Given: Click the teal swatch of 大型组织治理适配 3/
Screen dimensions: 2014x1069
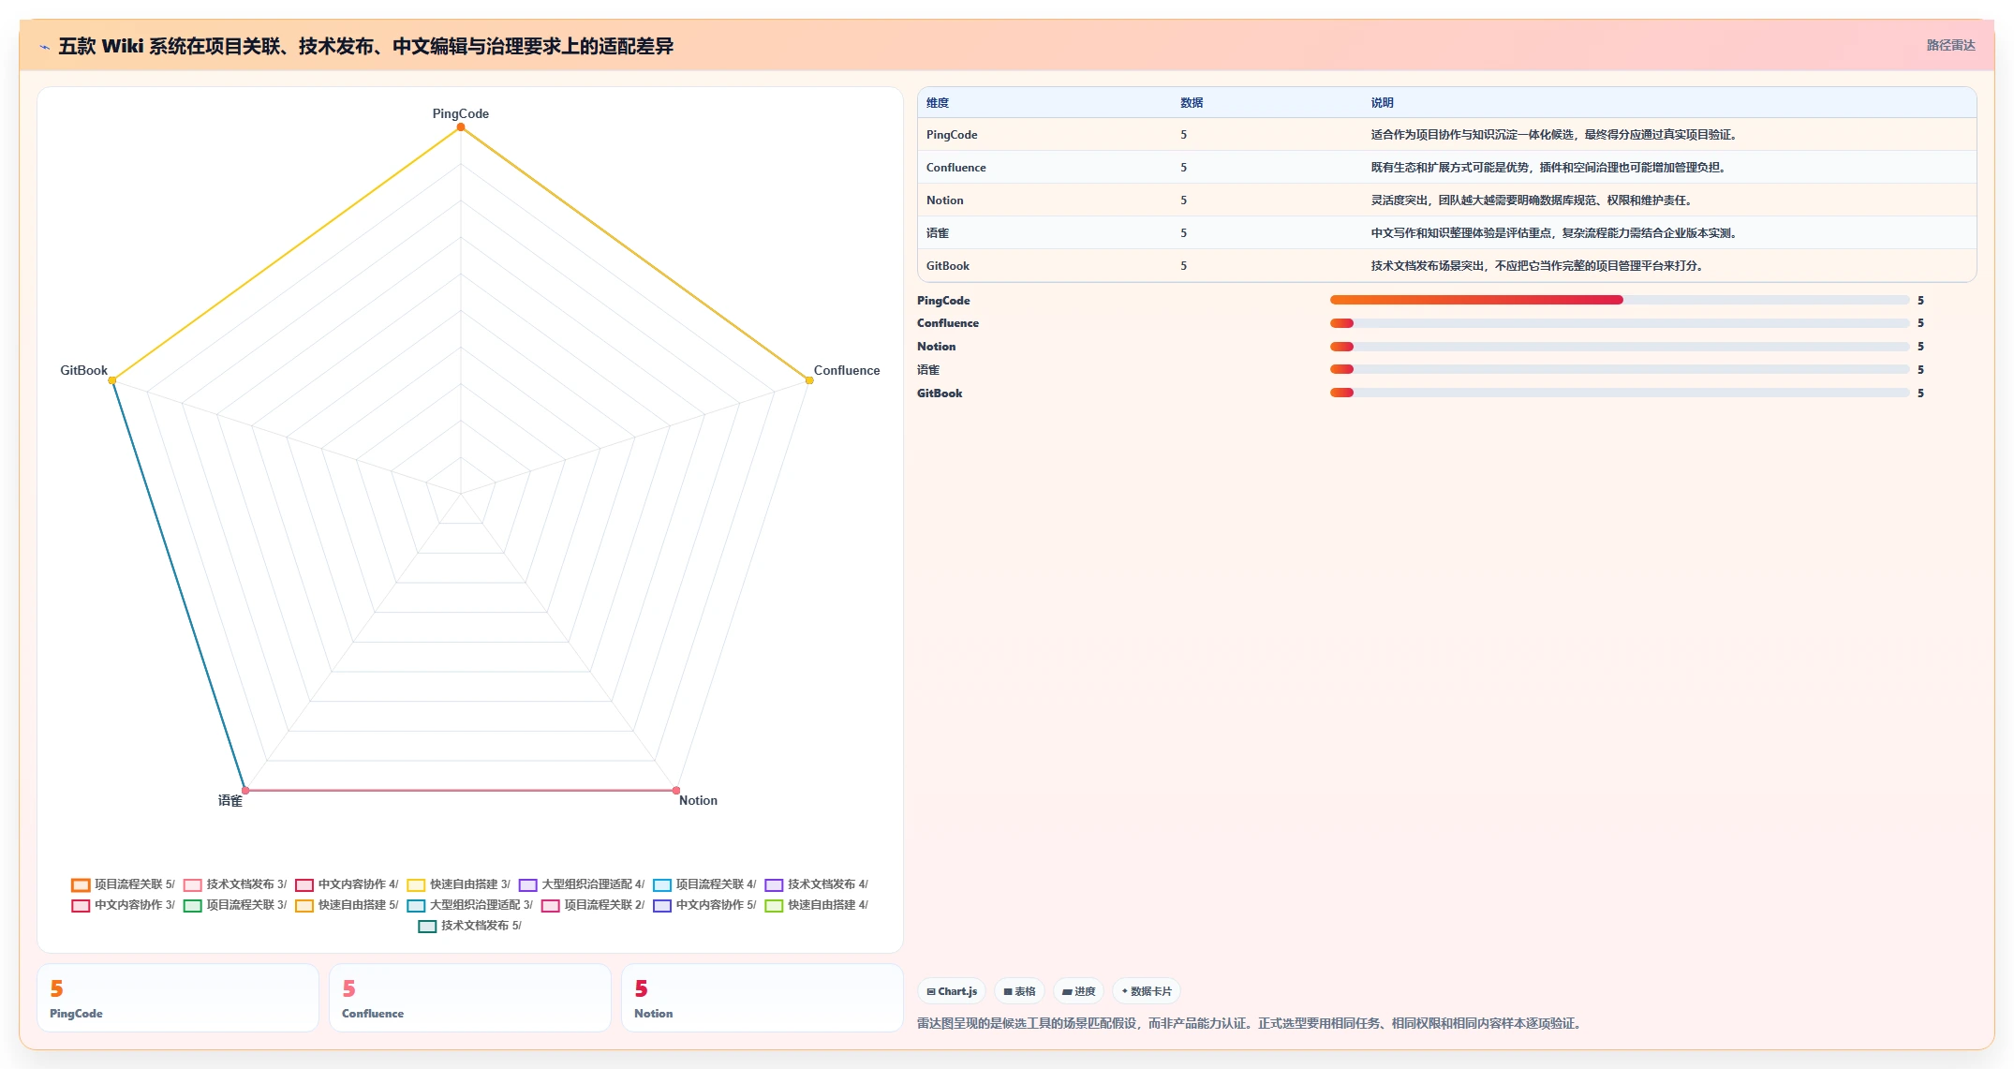Looking at the screenshot, I should (416, 905).
